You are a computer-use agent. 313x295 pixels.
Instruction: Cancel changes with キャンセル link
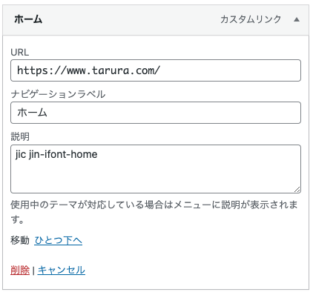click(x=62, y=270)
